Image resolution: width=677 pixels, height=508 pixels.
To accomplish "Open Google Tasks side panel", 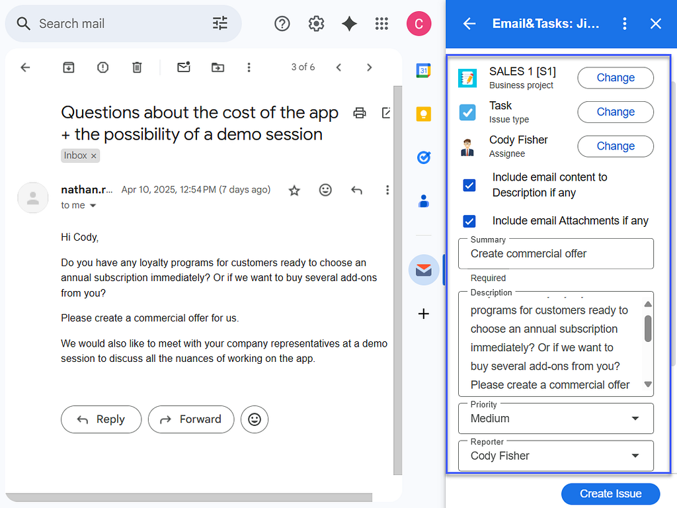I will [424, 157].
